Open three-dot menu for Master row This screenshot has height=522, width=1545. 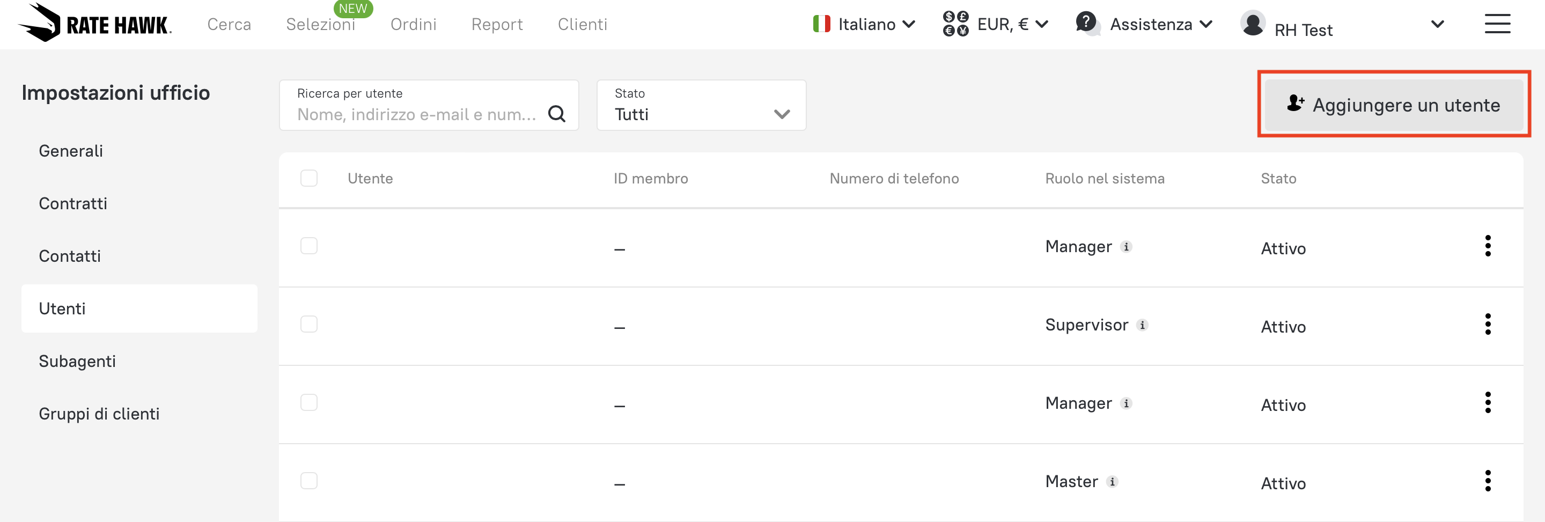1488,481
